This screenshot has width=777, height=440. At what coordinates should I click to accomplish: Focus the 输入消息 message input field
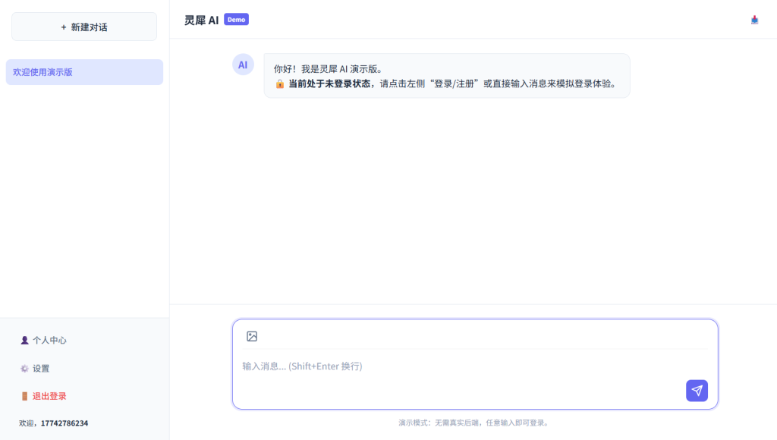click(455, 366)
